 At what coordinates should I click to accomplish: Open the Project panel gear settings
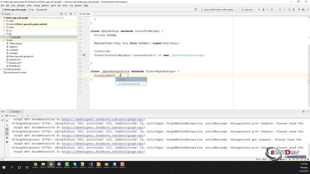pos(71,14)
